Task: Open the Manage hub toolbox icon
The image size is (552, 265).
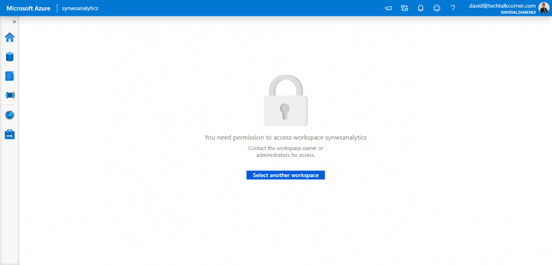Action: point(10,134)
